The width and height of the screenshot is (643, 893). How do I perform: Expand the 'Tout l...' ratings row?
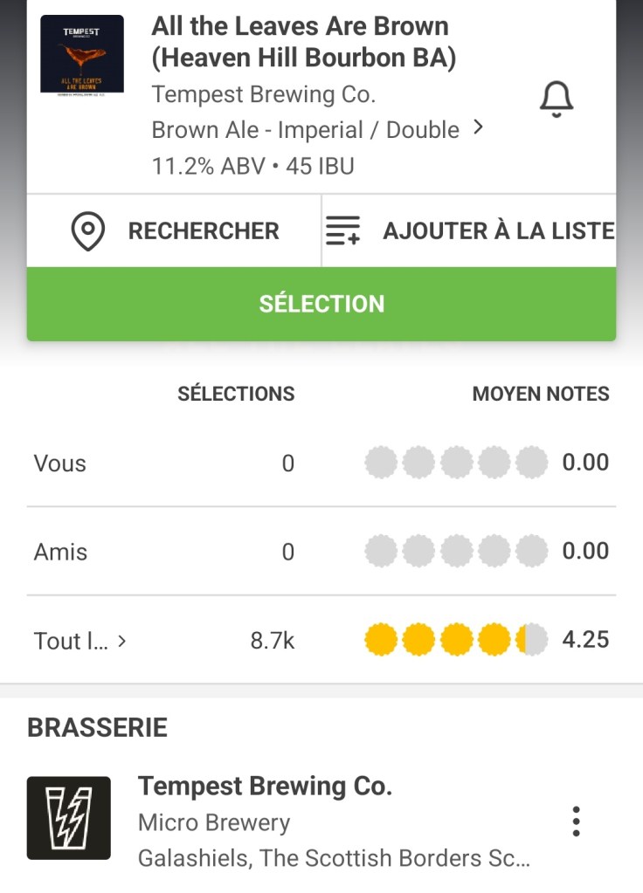(80, 641)
